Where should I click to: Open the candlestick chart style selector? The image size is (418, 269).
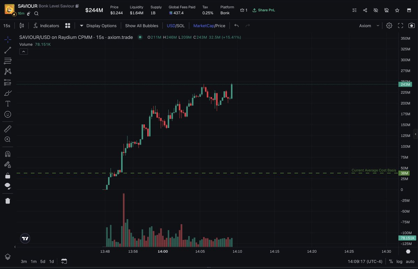tap(22, 26)
